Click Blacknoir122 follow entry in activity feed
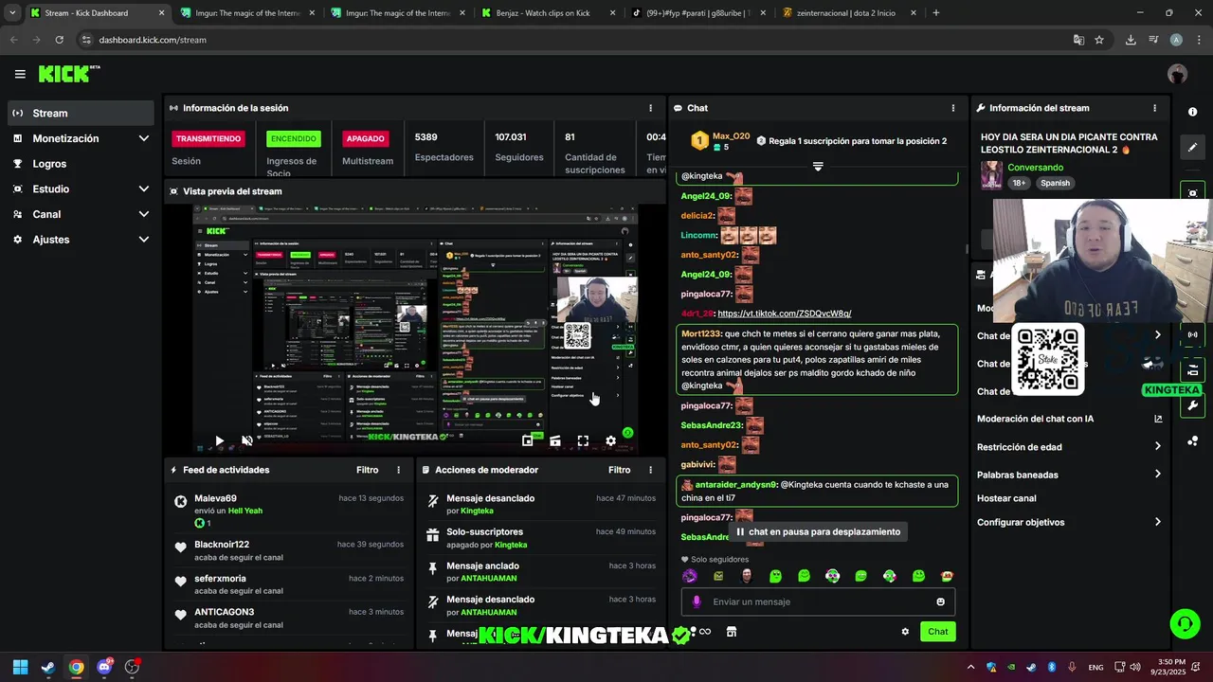Image resolution: width=1213 pixels, height=682 pixels. (289, 550)
